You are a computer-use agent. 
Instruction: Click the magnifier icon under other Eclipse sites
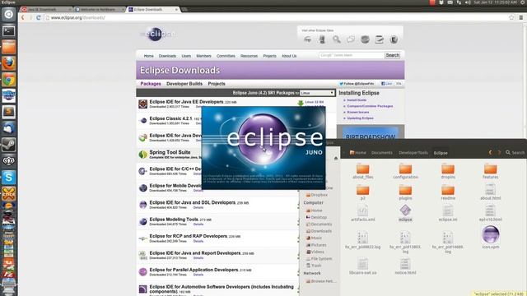pos(337,39)
